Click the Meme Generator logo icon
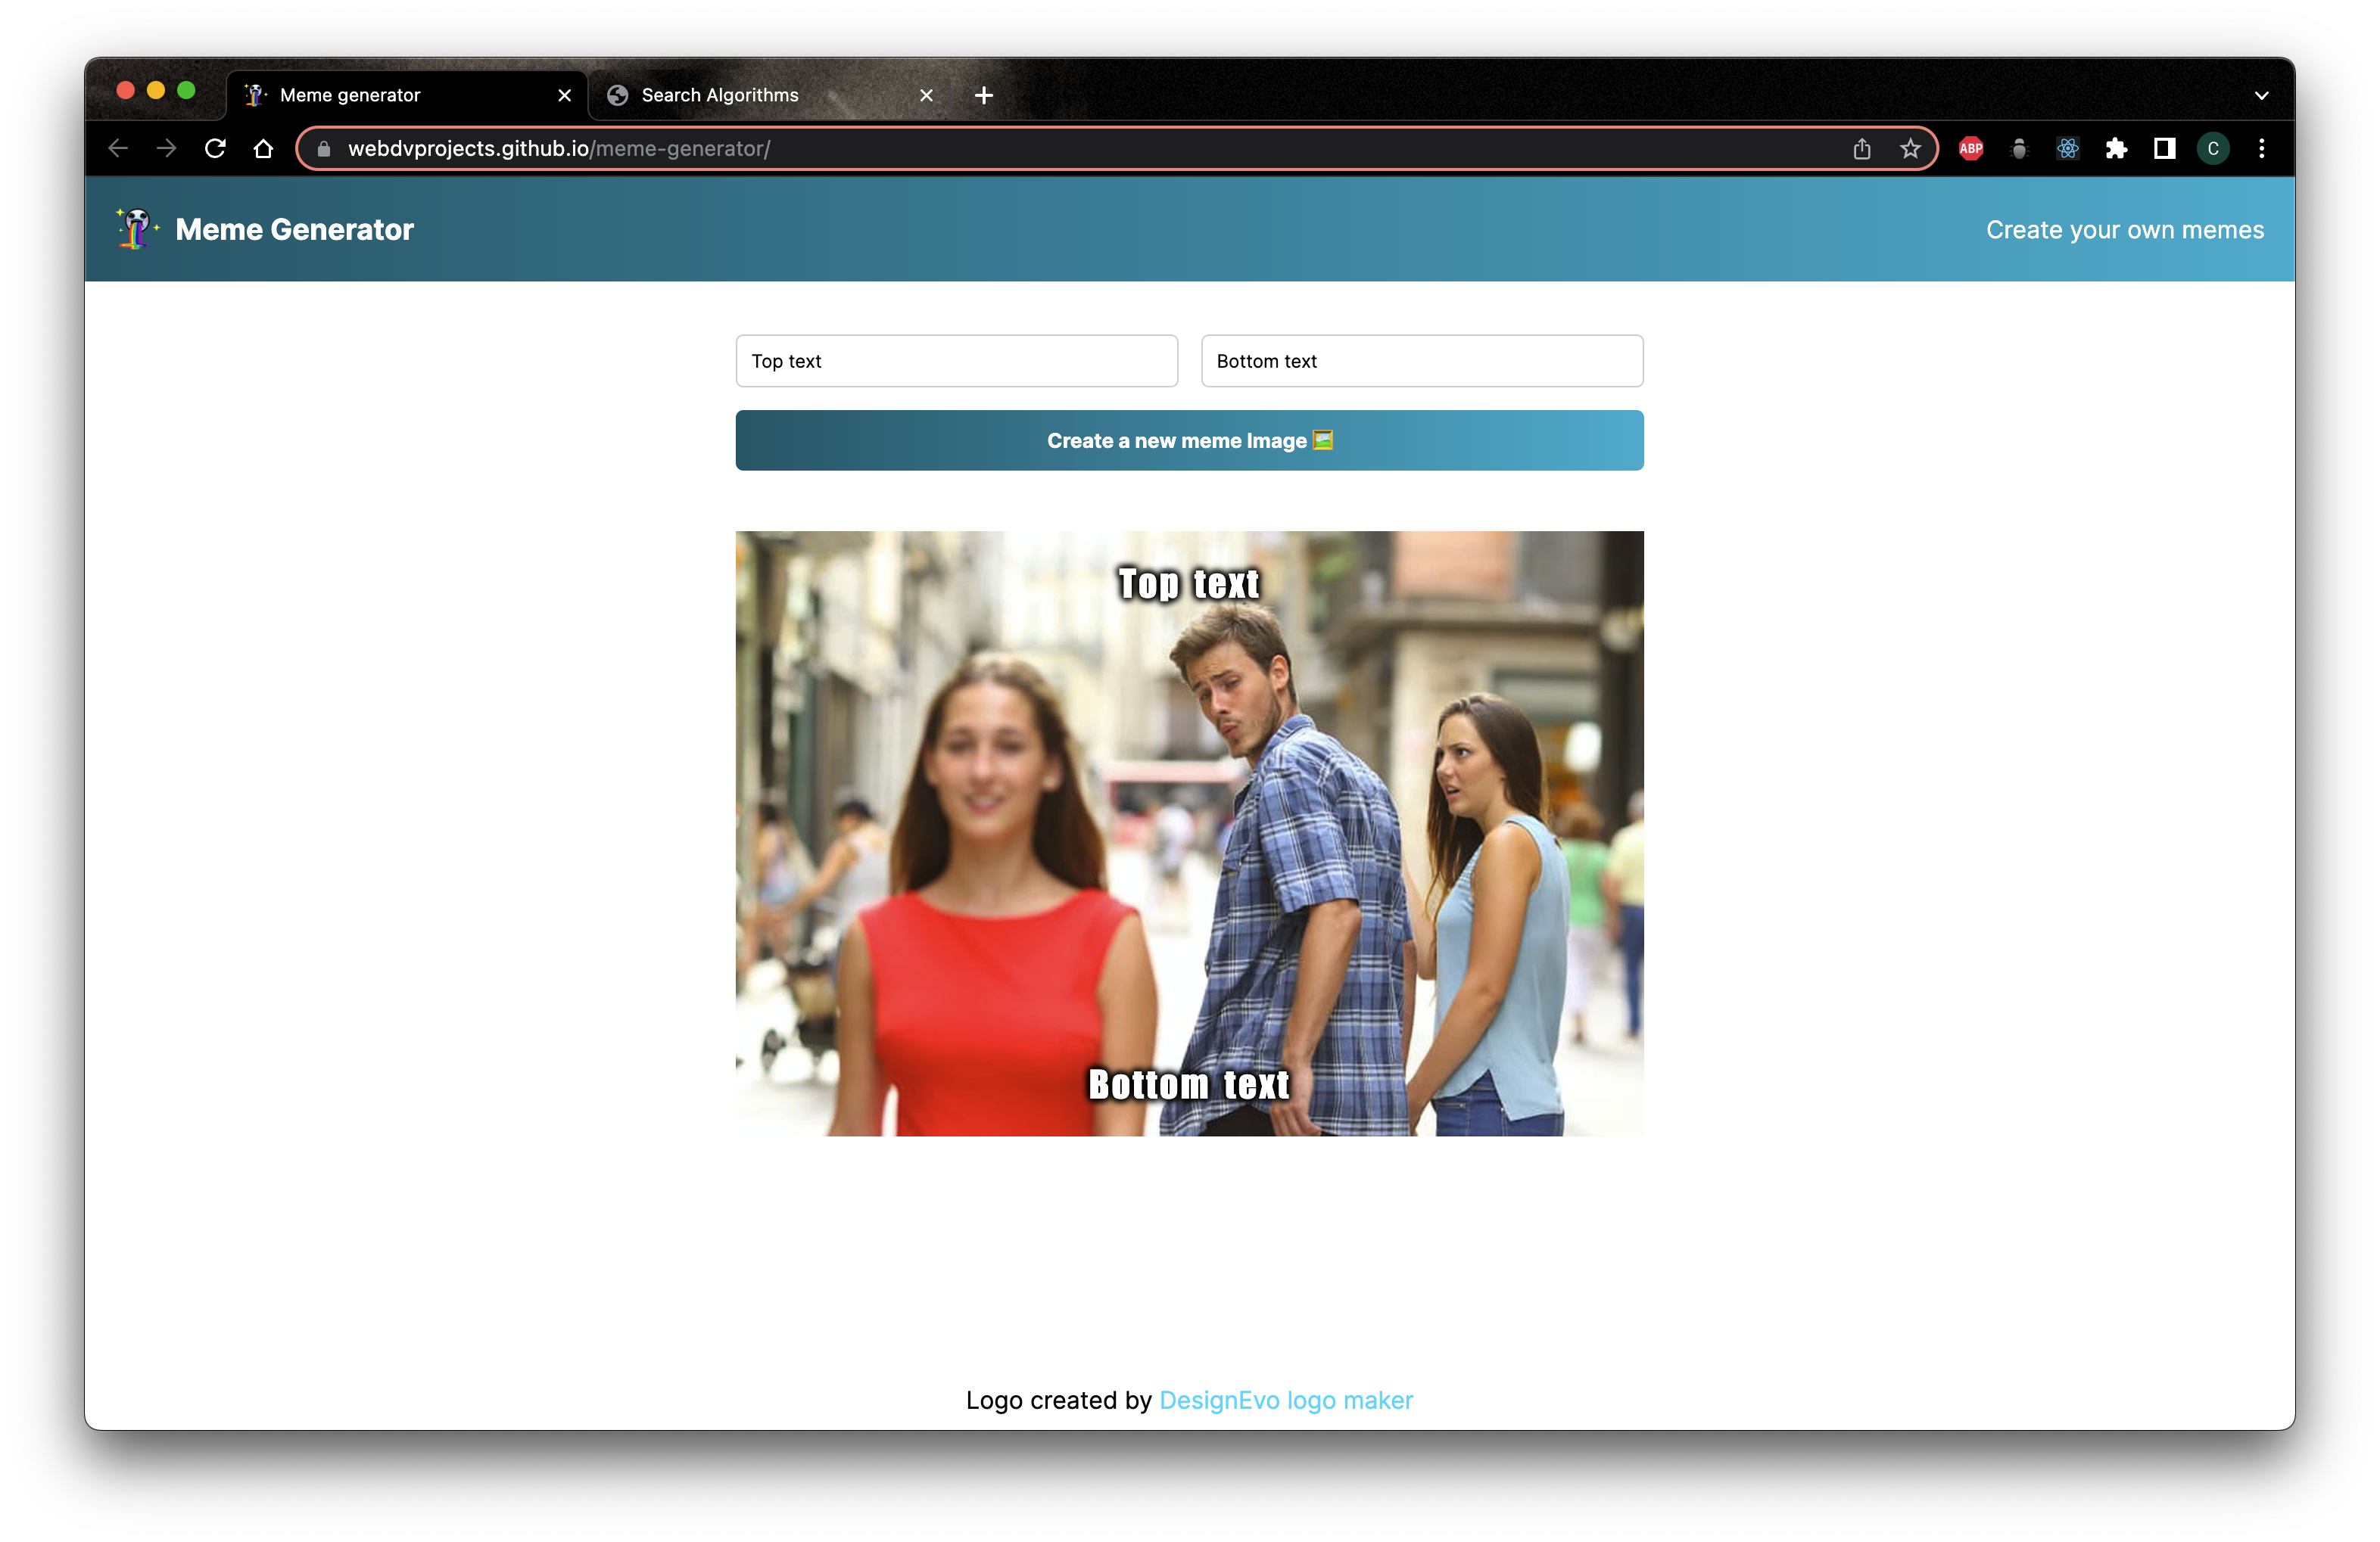 click(x=136, y=229)
